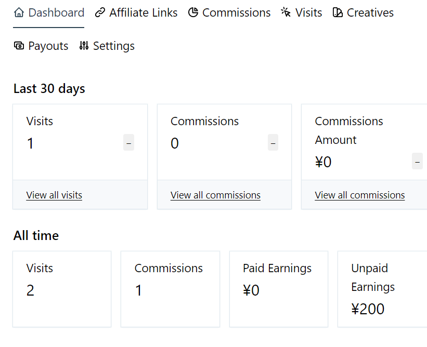Image resolution: width=427 pixels, height=347 pixels.
Task: Click the dash badge beside ¥0 Commissions Amount
Action: click(417, 162)
